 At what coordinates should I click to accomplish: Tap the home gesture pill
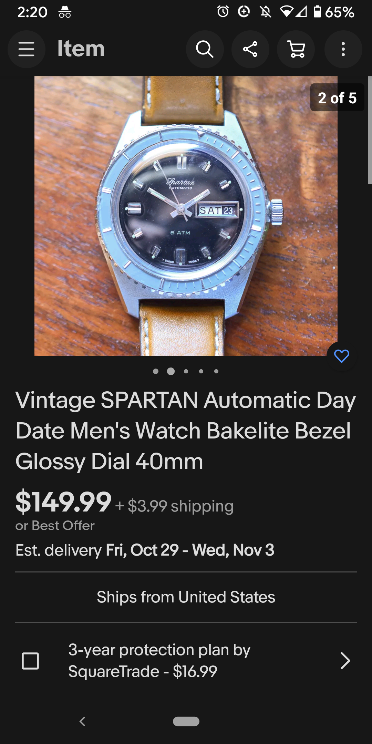(x=186, y=721)
